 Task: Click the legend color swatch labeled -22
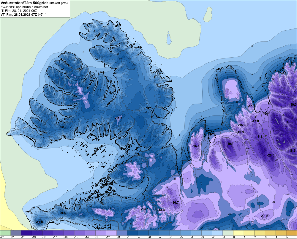5,233
